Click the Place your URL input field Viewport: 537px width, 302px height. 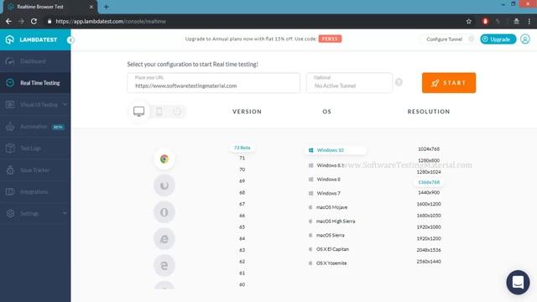coord(213,83)
